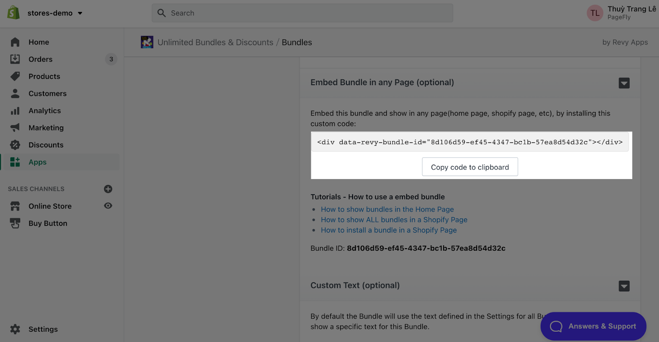Click the Revy app logo icon
The image size is (659, 342).
(147, 42)
